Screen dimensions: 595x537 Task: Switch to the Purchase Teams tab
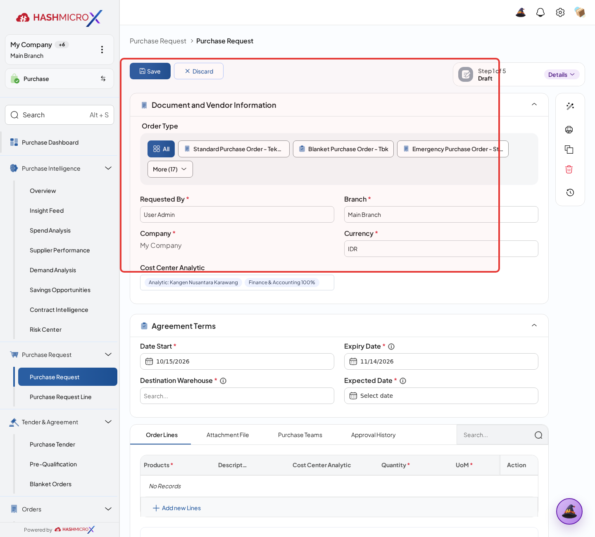coord(300,435)
